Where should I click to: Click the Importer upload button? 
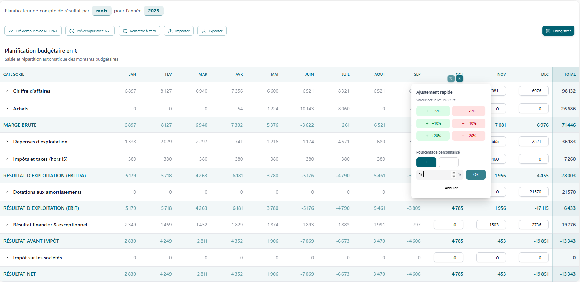(x=179, y=31)
